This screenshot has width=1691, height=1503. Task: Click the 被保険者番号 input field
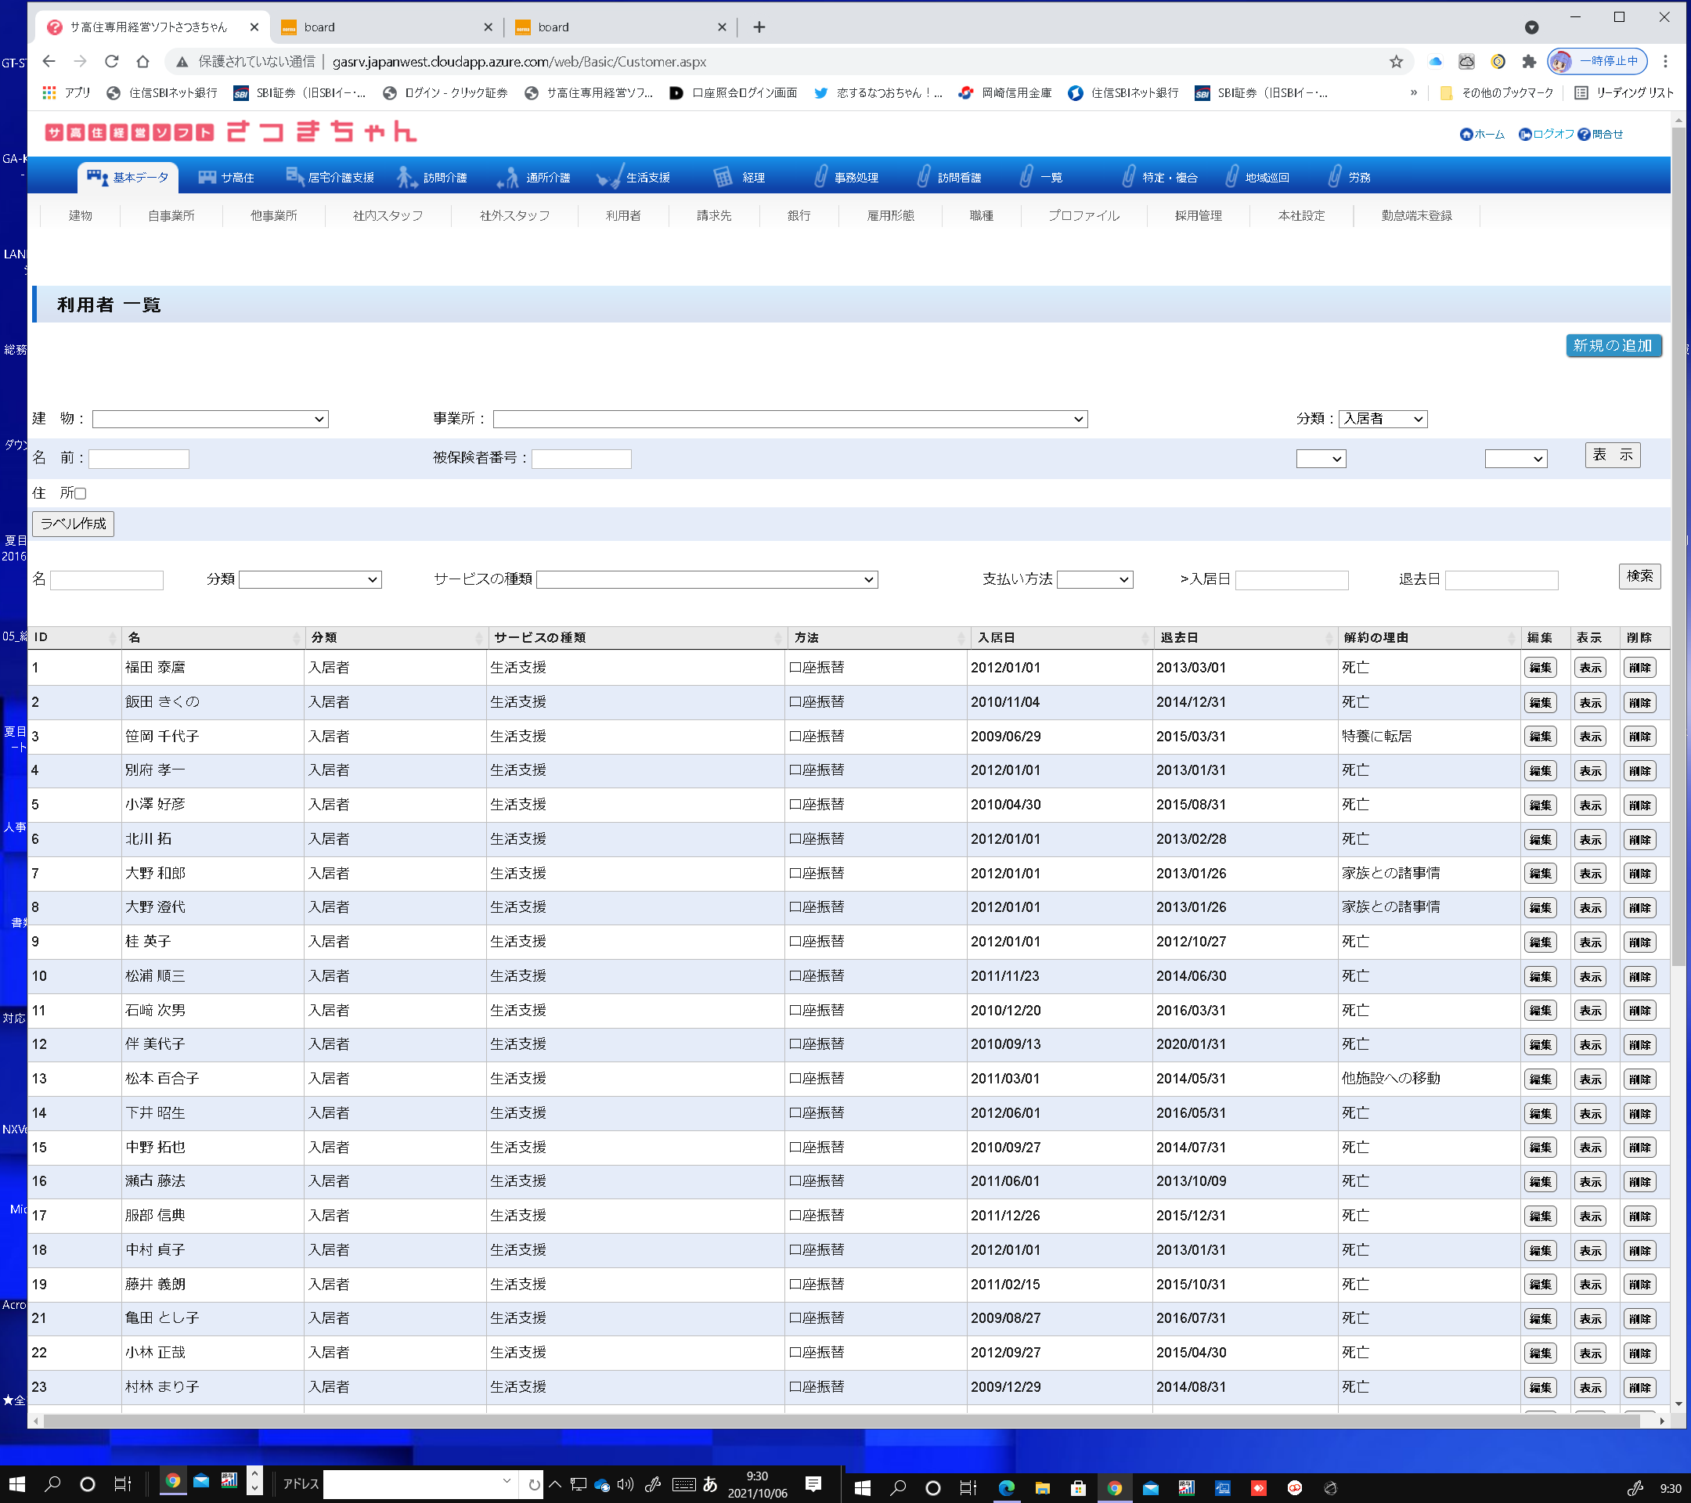[x=581, y=459]
